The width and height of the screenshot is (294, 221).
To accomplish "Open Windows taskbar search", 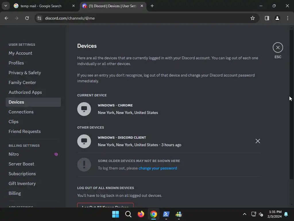I will pyautogui.click(x=128, y=214).
